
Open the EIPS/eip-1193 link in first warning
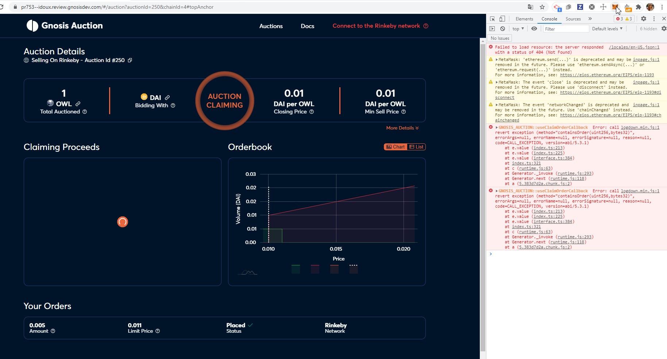click(607, 75)
